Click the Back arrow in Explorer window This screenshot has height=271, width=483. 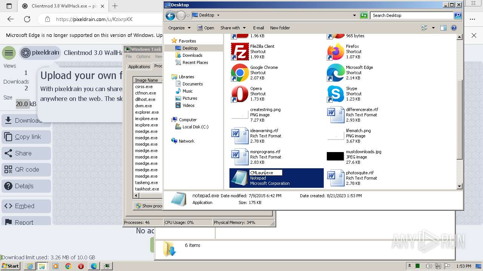pos(170,15)
